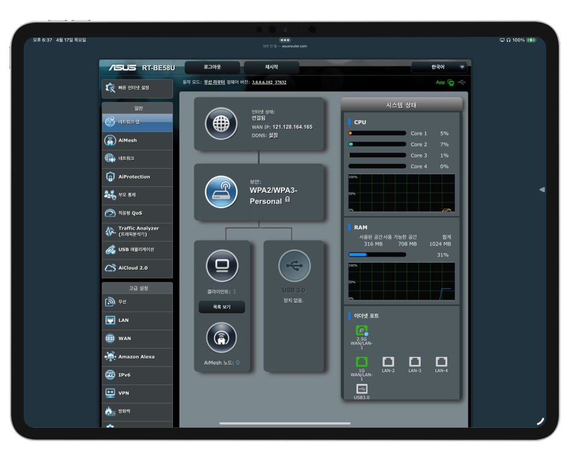Open AiProtection settings

[x=137, y=177]
